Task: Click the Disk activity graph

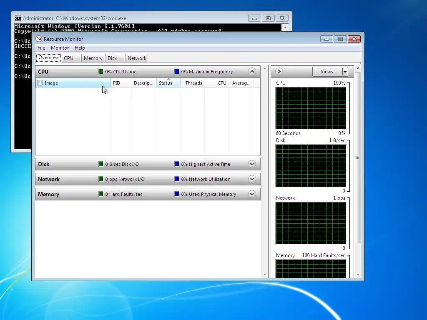Action: [x=311, y=166]
